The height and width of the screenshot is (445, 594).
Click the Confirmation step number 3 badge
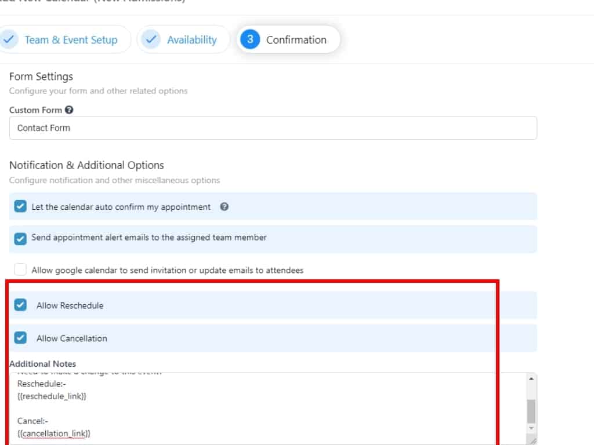click(250, 39)
